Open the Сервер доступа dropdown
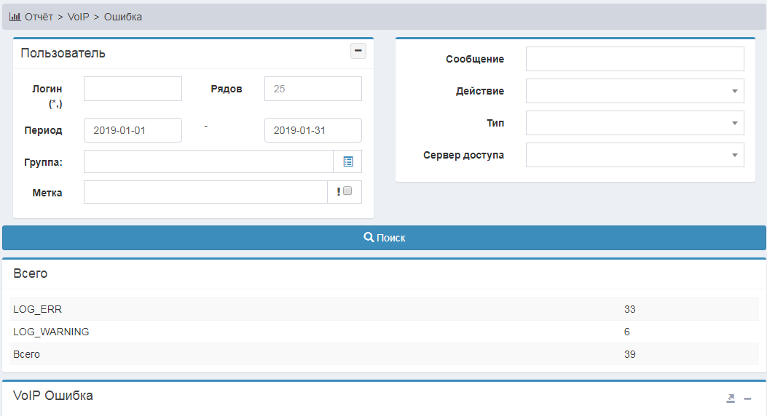Viewport: 767px width, 416px height. click(x=634, y=155)
